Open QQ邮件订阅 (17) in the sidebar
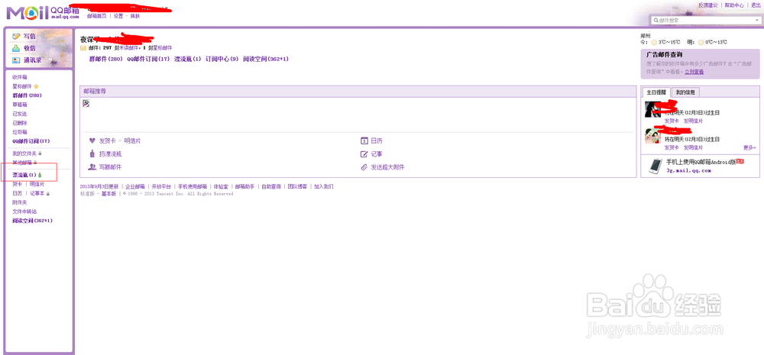 tap(31, 141)
